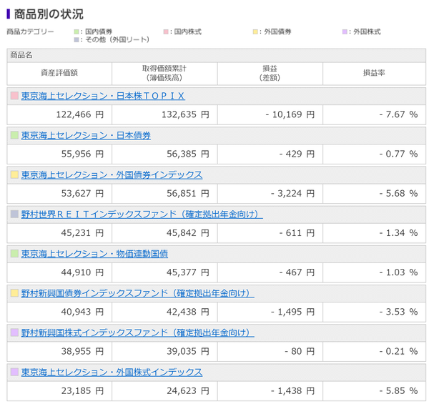The image size is (429, 404).
Task: Click purple swatch beside 外国株式インデックス fund
Action: point(14,372)
